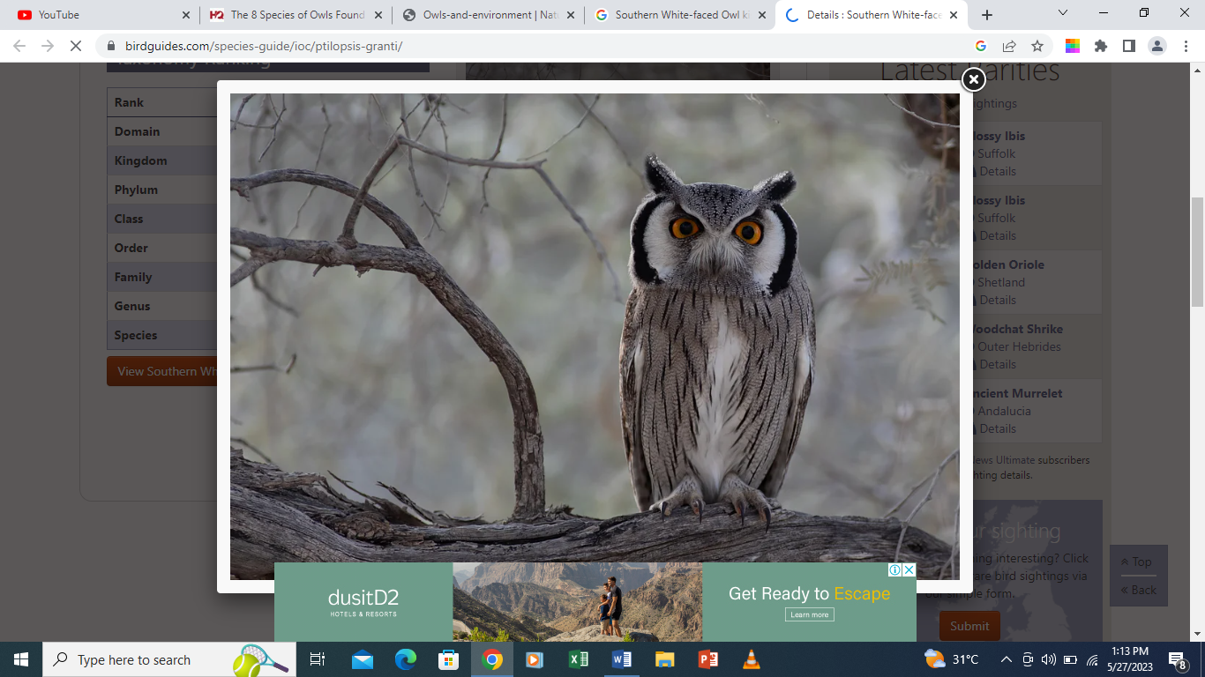Open a new browser tab
Image resolution: width=1205 pixels, height=677 pixels.
click(987, 15)
